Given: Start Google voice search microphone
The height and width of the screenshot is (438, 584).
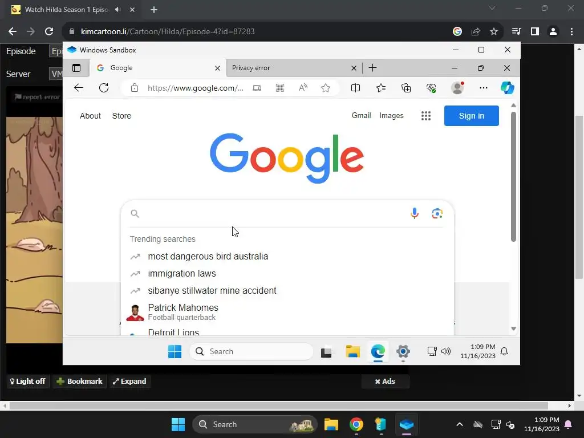Looking at the screenshot, I should point(414,213).
